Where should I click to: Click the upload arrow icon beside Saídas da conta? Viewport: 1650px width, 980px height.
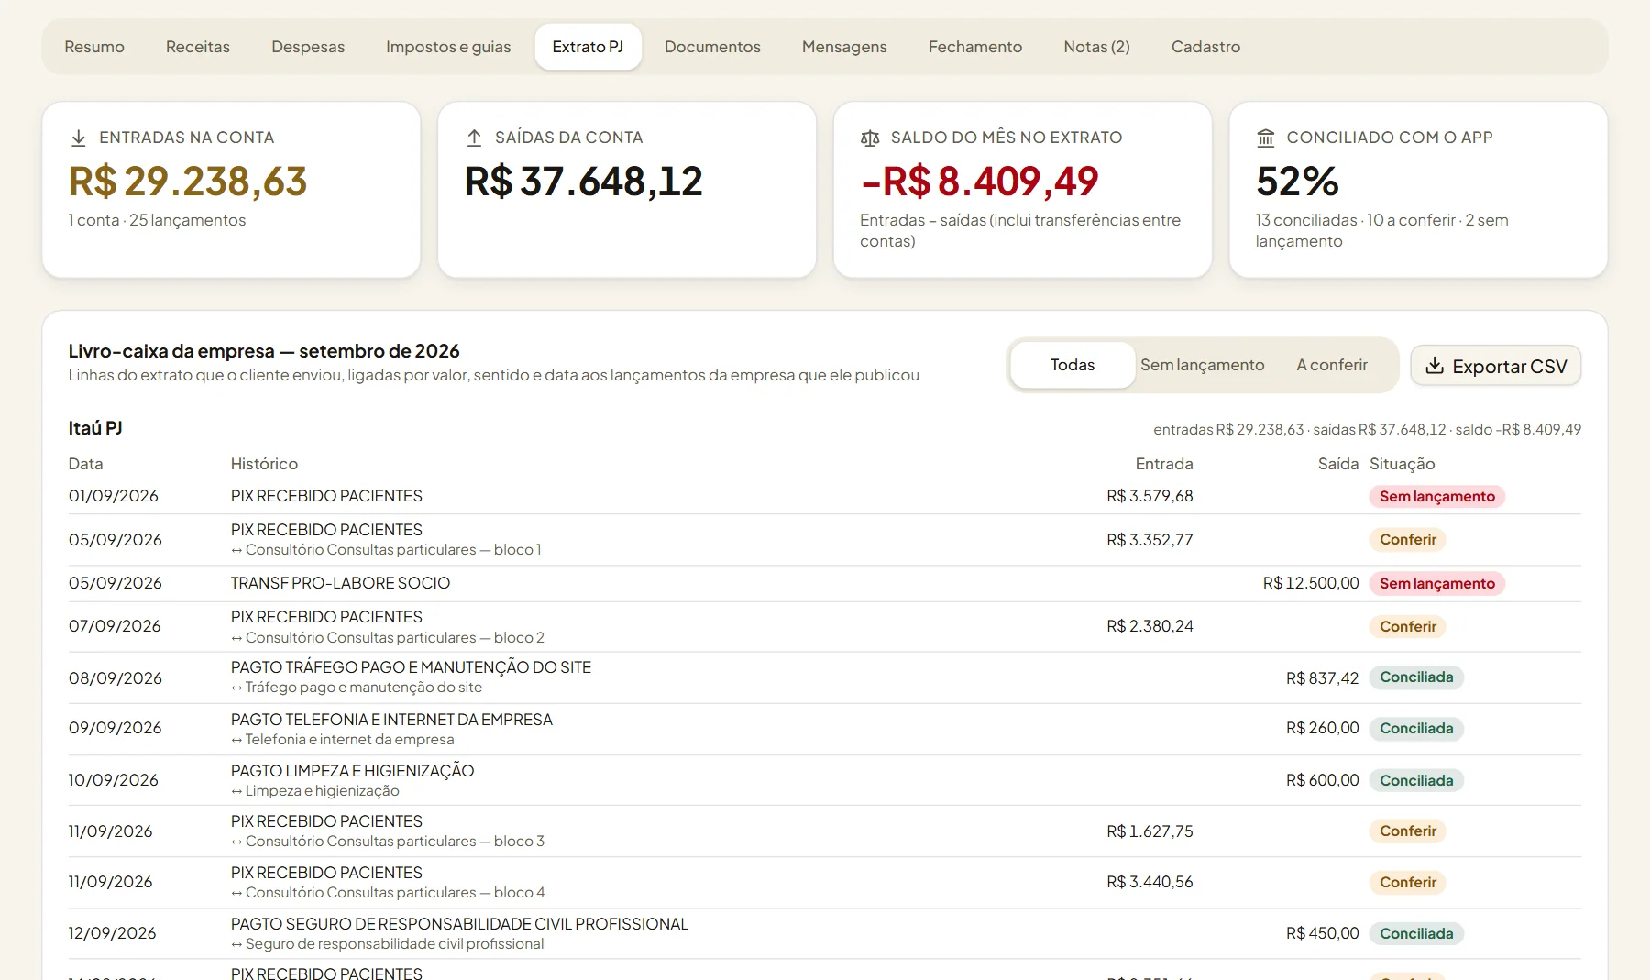[474, 138]
